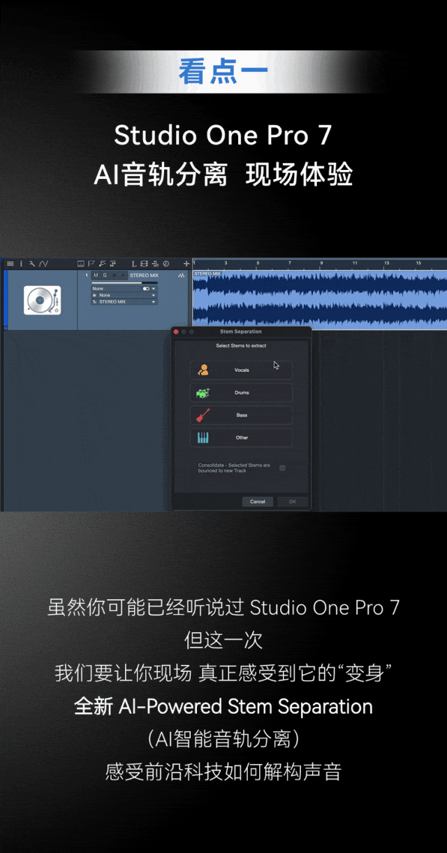Viewport: 447px width, 853px height.
Task: Click the turntable track icon
Action: [42, 300]
